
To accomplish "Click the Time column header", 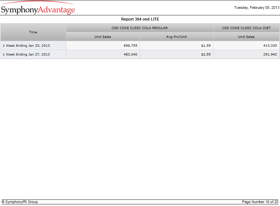I will [x=33, y=32].
